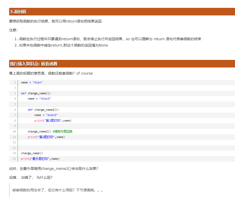Click the 强行插入知识点: 嵌套函数 heading

(34, 64)
